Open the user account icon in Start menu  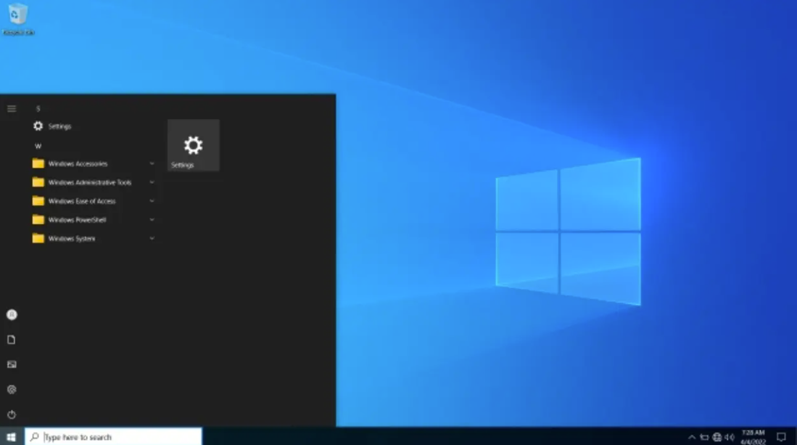coord(11,314)
